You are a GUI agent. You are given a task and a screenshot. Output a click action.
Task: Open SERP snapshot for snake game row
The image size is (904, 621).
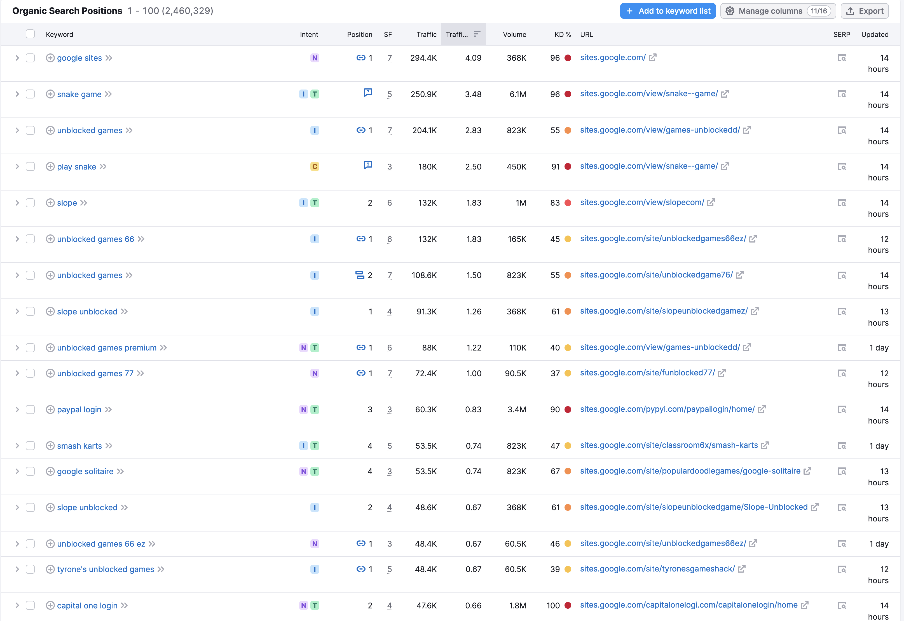coord(841,94)
